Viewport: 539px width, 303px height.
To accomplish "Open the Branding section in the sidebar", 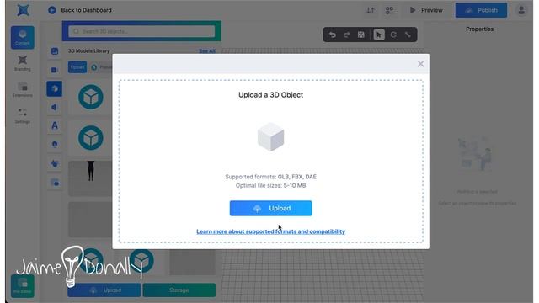I will click(x=23, y=64).
